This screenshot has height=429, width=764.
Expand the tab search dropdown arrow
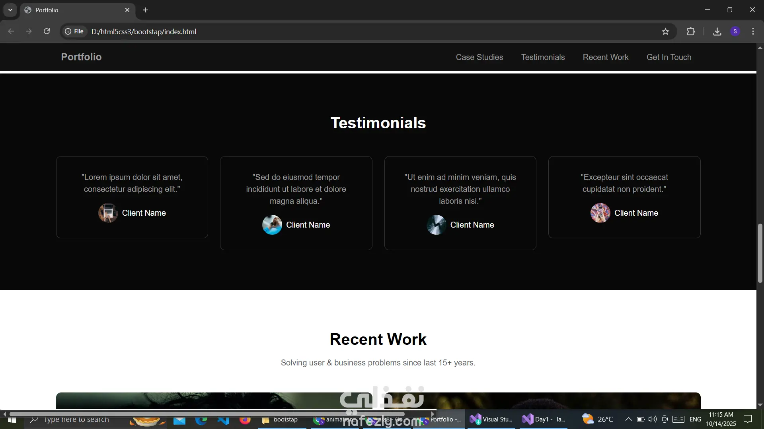[x=10, y=10]
